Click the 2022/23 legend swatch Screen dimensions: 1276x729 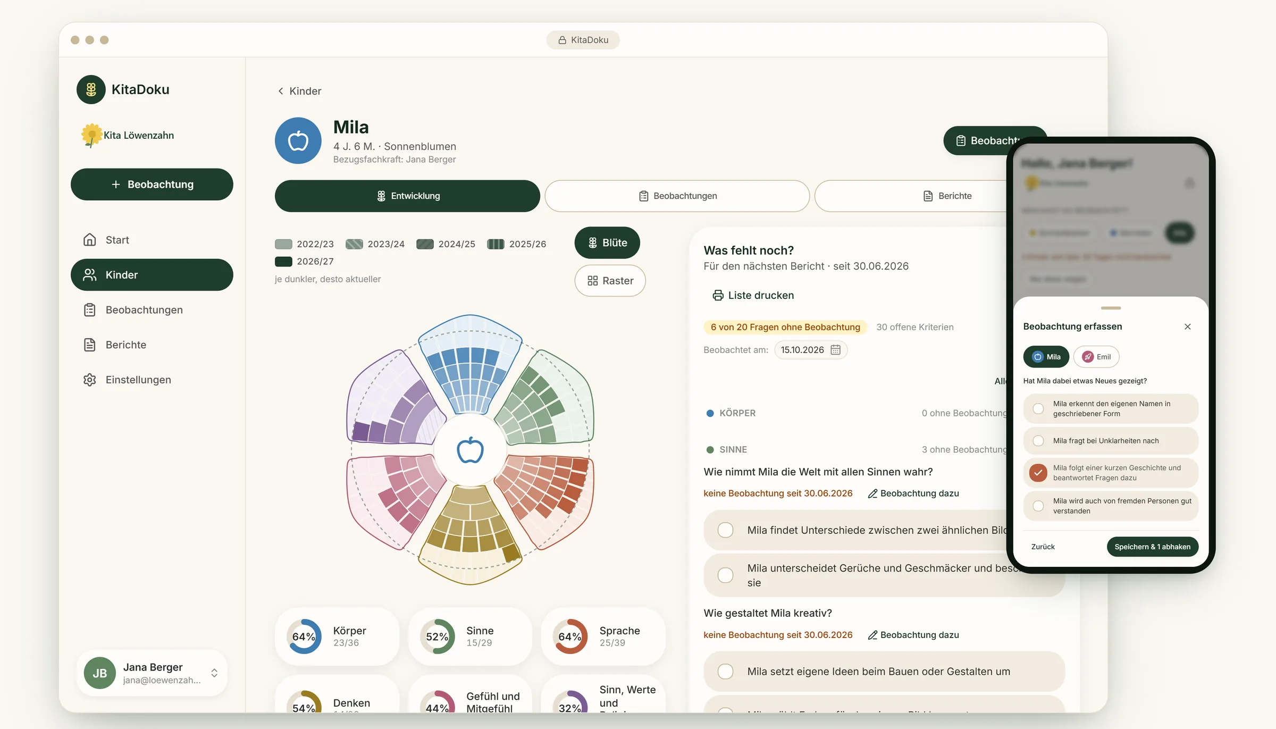click(283, 244)
